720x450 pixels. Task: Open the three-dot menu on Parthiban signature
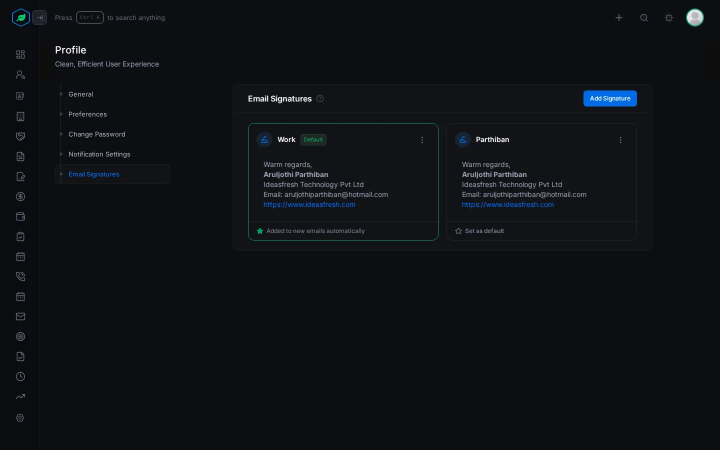point(620,140)
